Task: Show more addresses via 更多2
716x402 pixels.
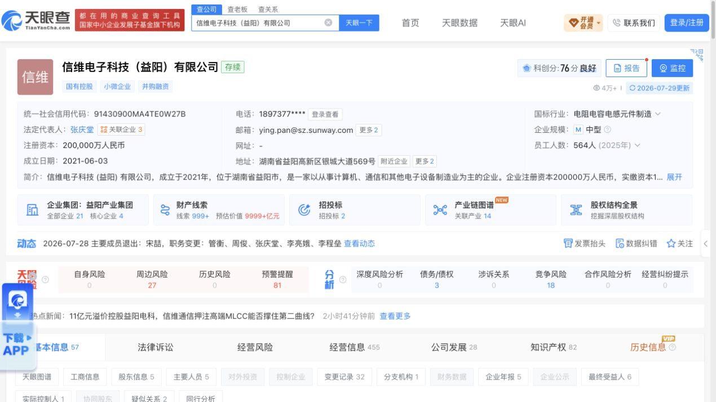Action: (x=425, y=162)
